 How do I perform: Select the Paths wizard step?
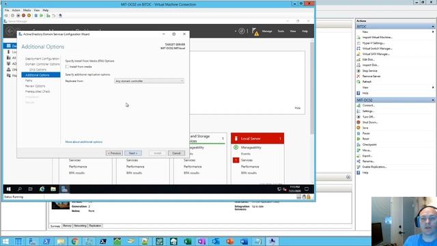tap(29, 81)
